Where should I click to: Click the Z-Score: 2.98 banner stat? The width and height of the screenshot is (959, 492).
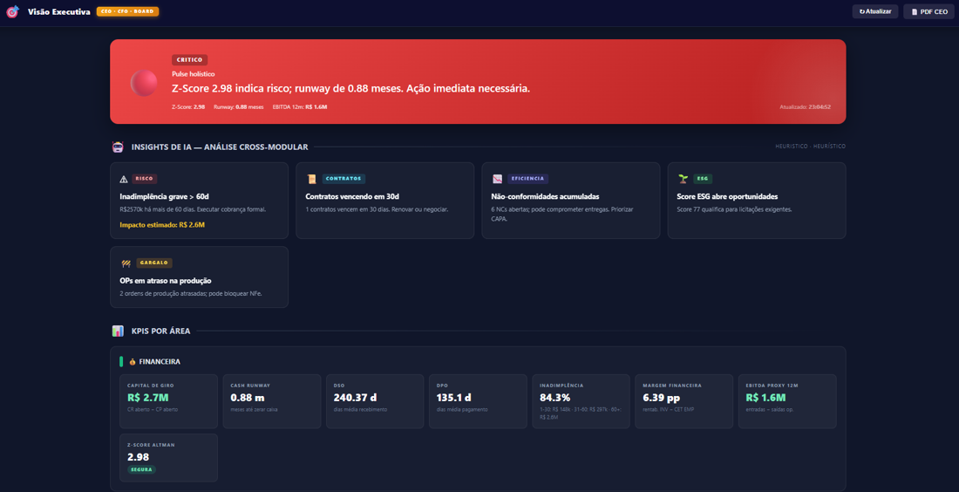pos(188,107)
